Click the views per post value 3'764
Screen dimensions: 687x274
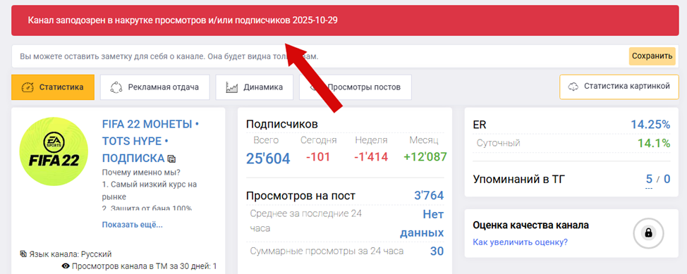(429, 196)
